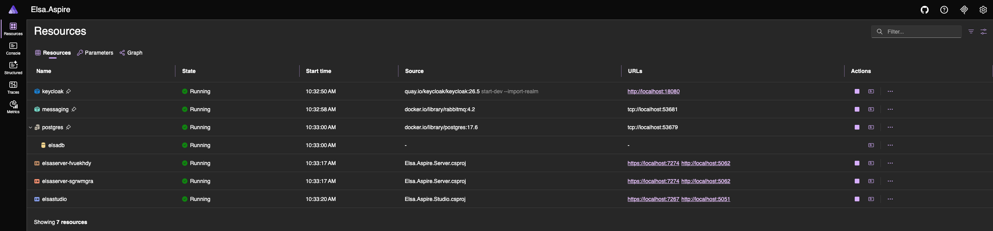Collapse the postgres row chevron
The height and width of the screenshot is (231, 993).
click(x=30, y=127)
